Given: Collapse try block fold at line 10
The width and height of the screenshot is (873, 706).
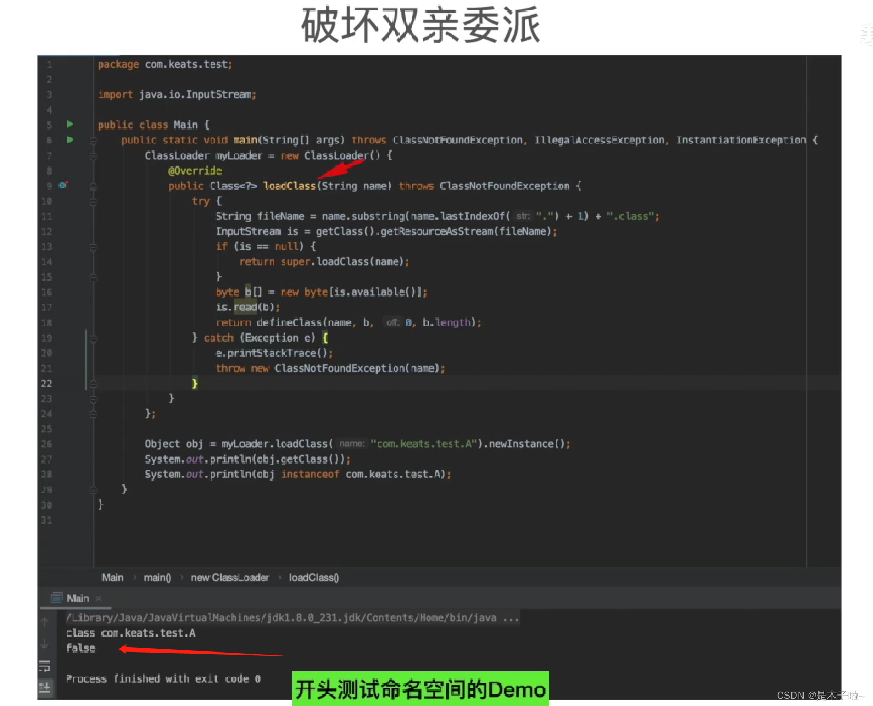Looking at the screenshot, I should [93, 202].
